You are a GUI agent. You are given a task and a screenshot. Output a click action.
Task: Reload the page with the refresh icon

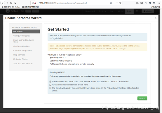click(11, 3)
